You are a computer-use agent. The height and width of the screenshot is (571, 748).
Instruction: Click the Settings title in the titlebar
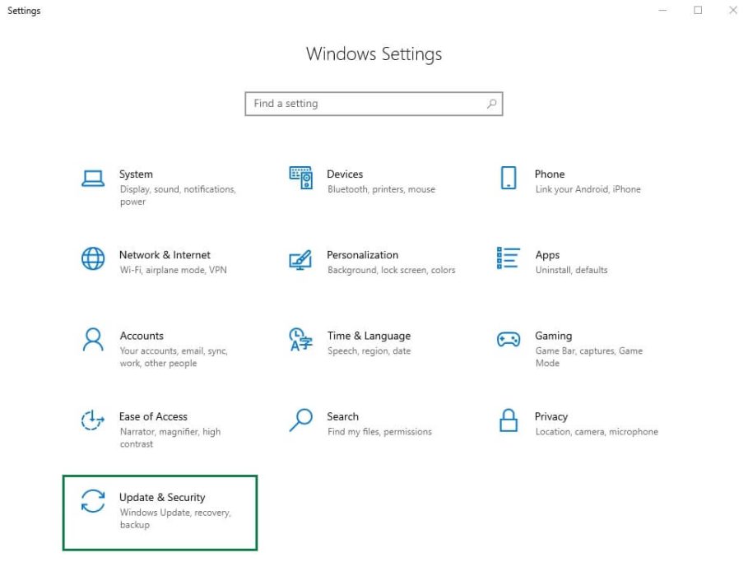tap(23, 11)
